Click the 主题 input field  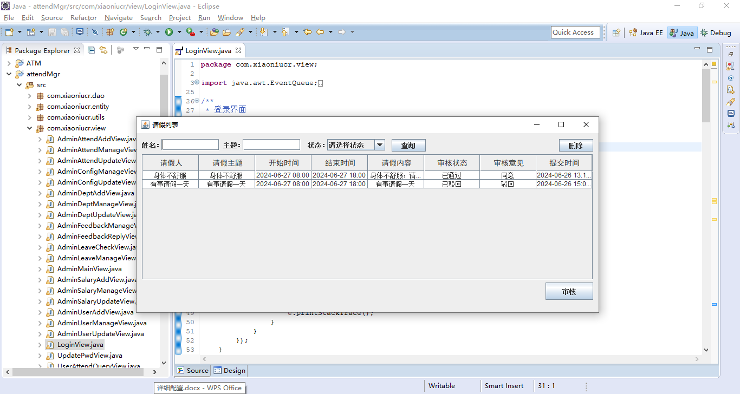point(271,145)
